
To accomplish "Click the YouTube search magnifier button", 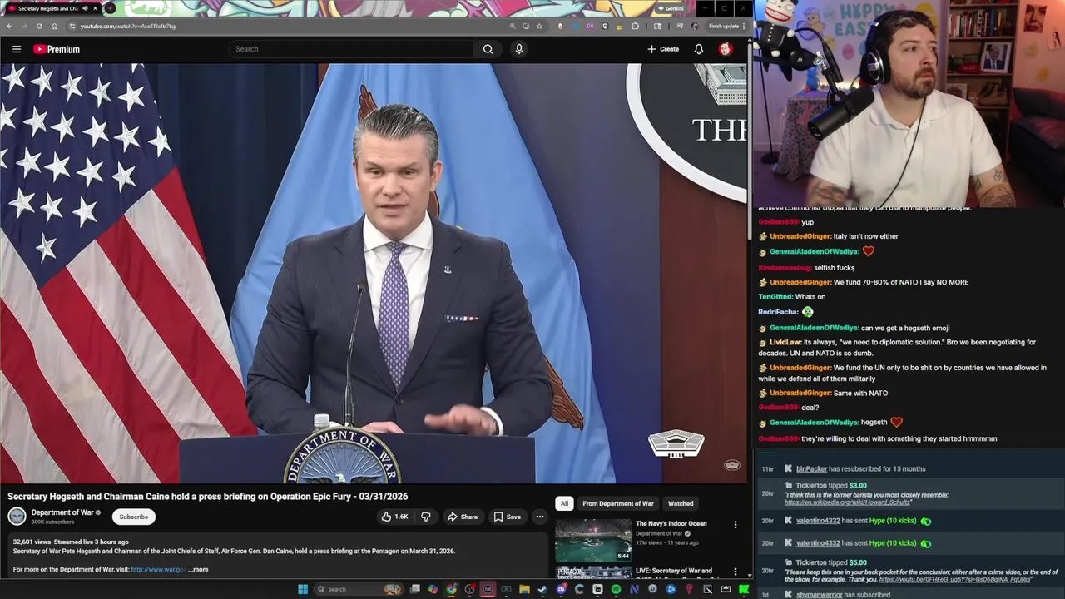I will point(488,49).
